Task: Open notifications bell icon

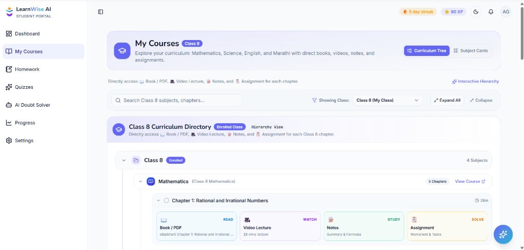Action: [x=491, y=12]
